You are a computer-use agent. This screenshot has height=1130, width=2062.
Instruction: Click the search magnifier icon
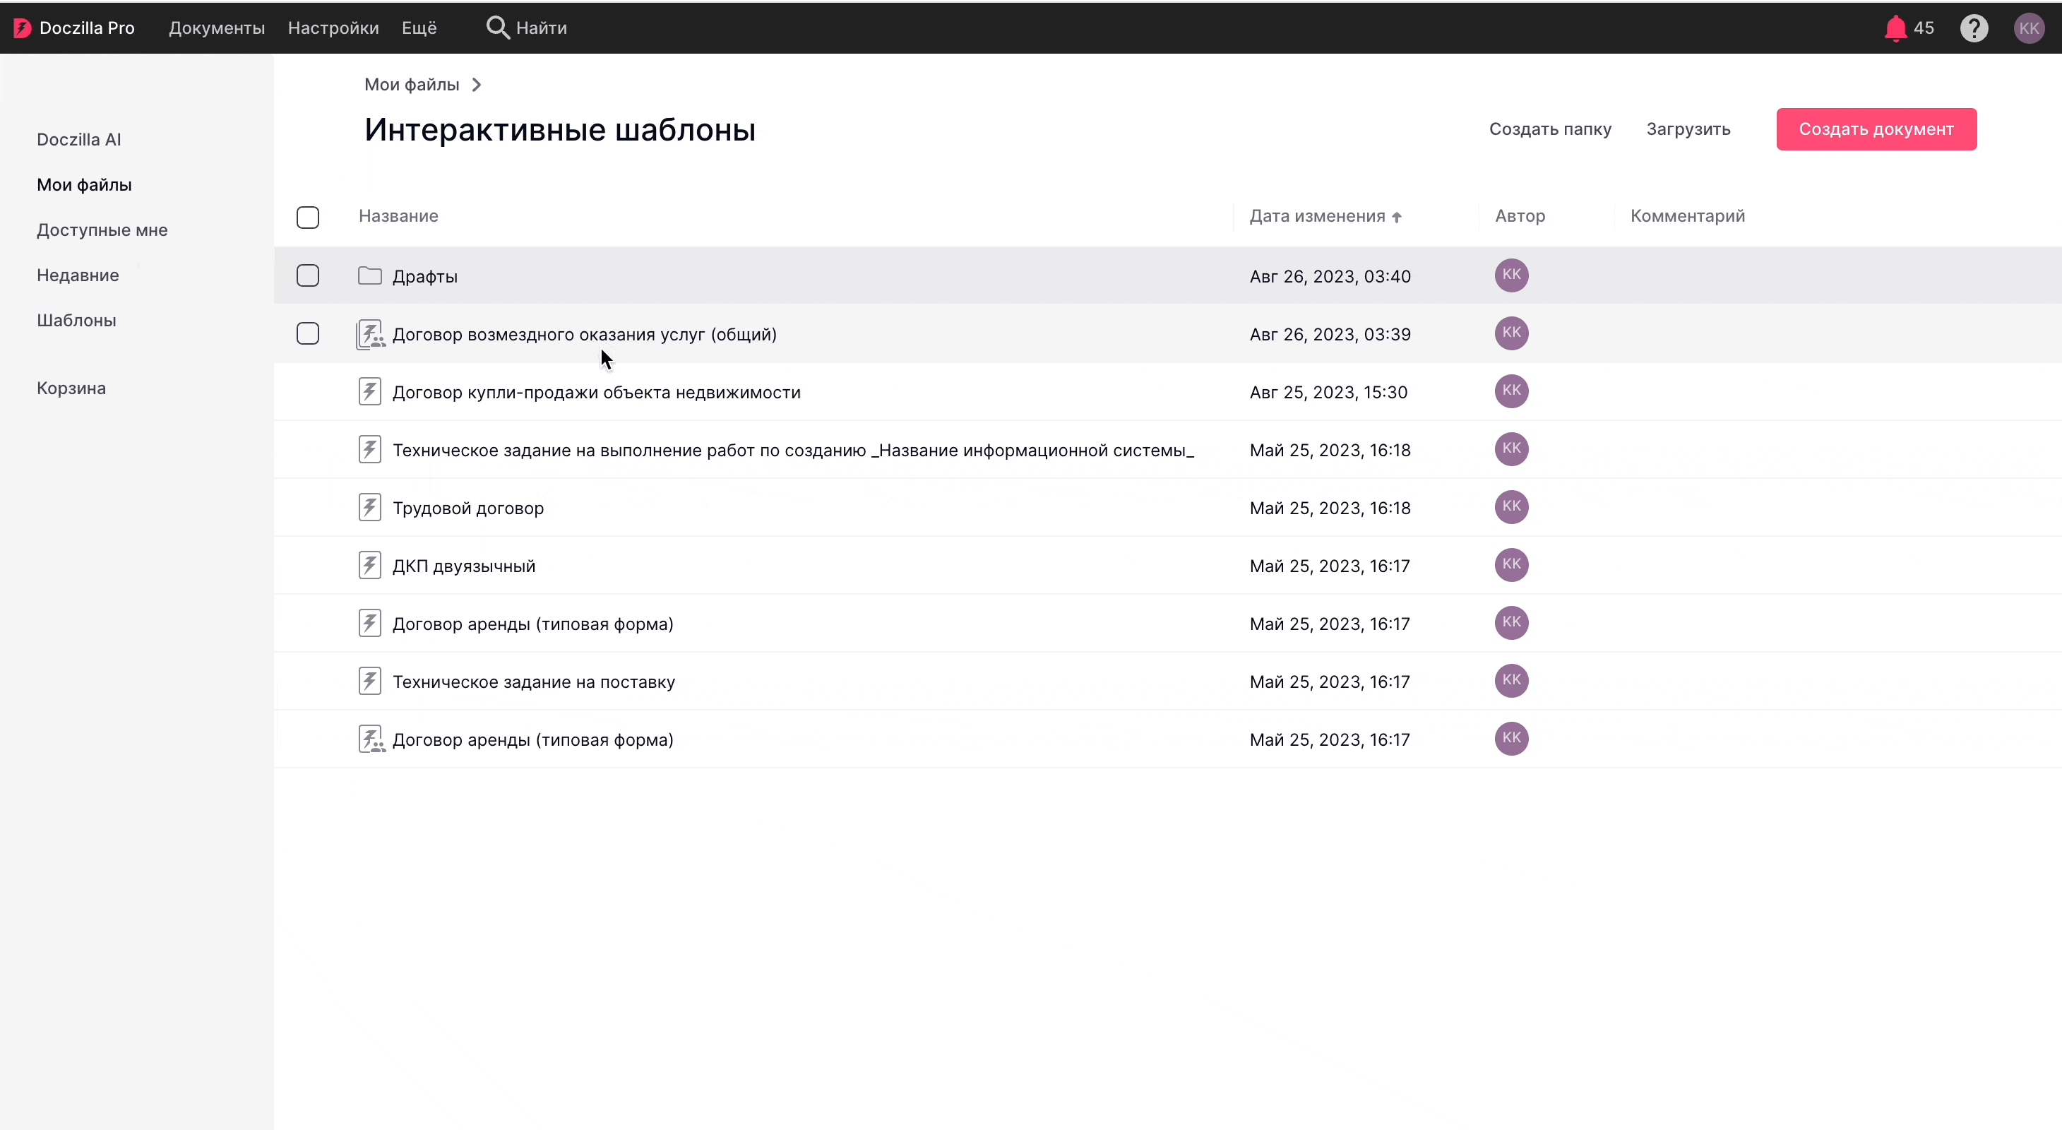497,28
